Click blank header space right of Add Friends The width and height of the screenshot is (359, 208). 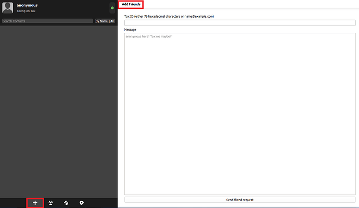tap(250, 4)
